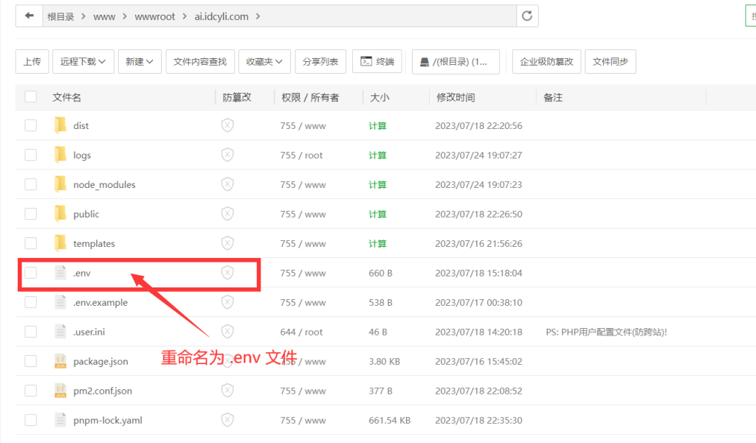Image resolution: width=756 pixels, height=443 pixels.
Task: Sort by 修改时间 column header
Action: coord(456,97)
